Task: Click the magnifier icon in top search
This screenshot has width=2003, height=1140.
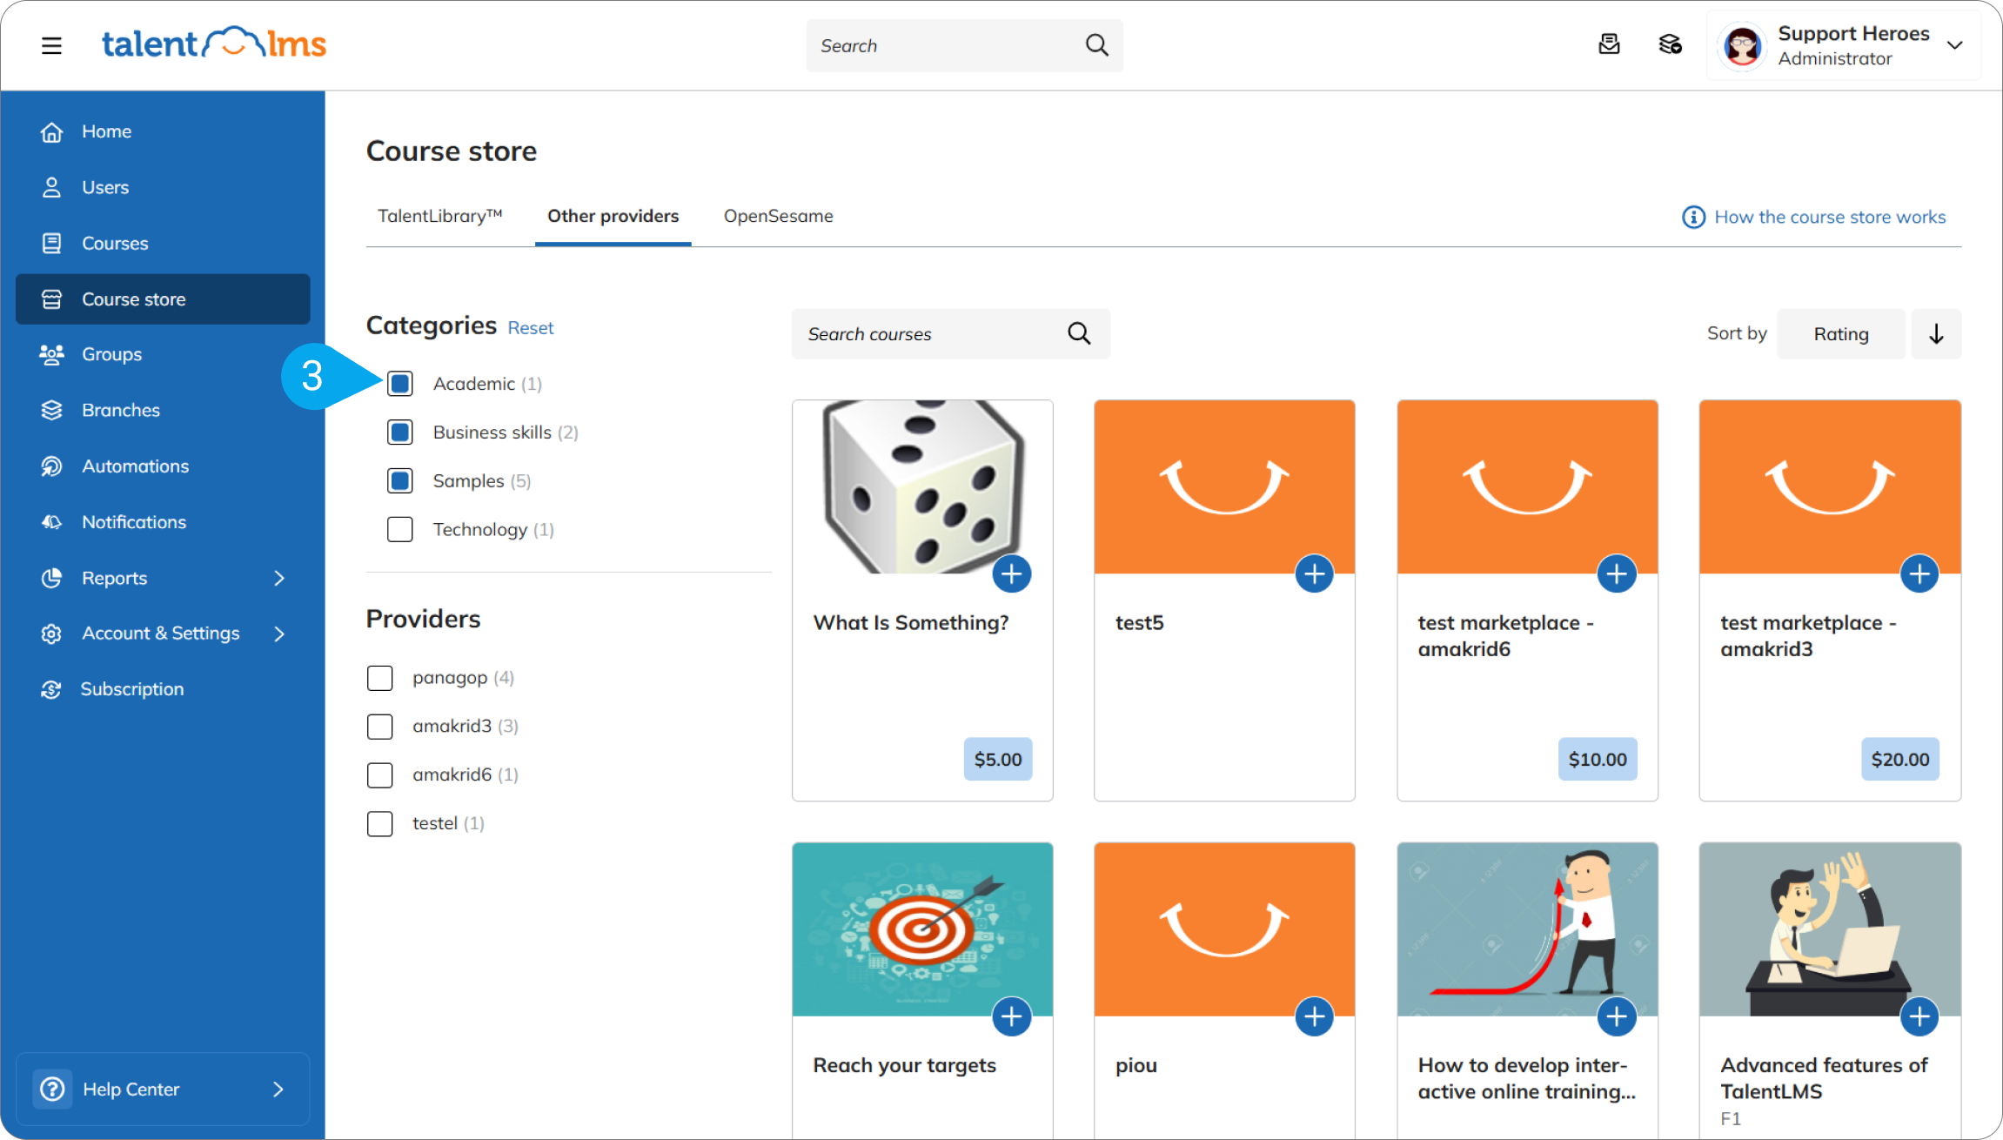Action: tap(1097, 45)
